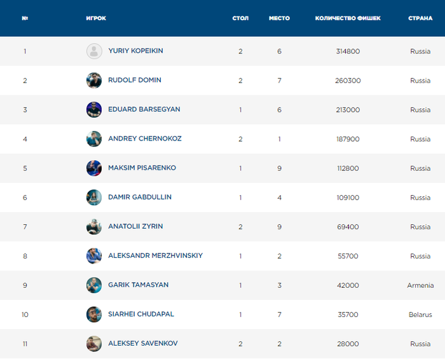Open Damir Gabdullin's avatar photo
Screen dimensions: 445x359
(94, 197)
